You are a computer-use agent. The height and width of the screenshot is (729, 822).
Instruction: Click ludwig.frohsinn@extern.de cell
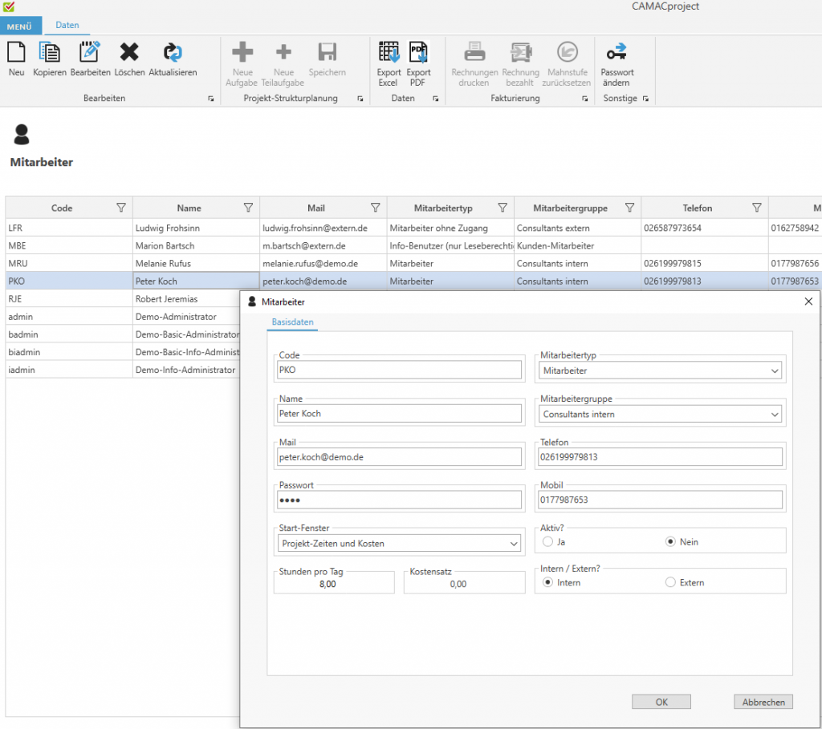tap(323, 228)
